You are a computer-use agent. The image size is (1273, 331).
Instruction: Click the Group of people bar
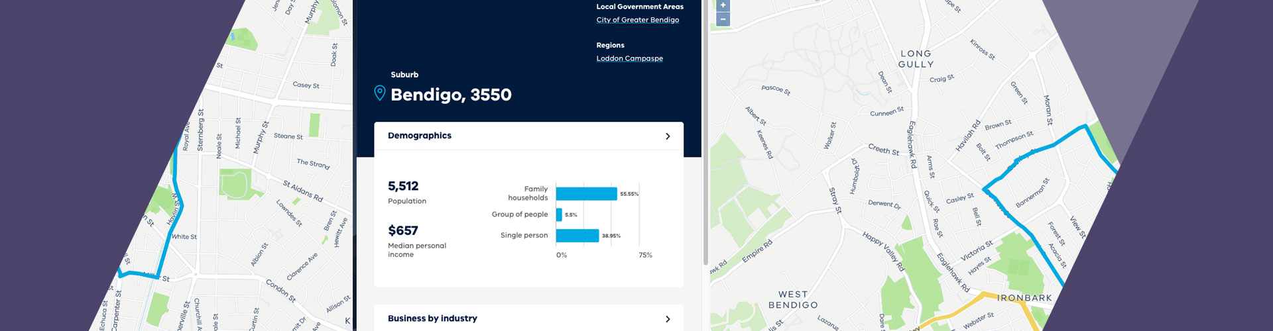pos(559,214)
